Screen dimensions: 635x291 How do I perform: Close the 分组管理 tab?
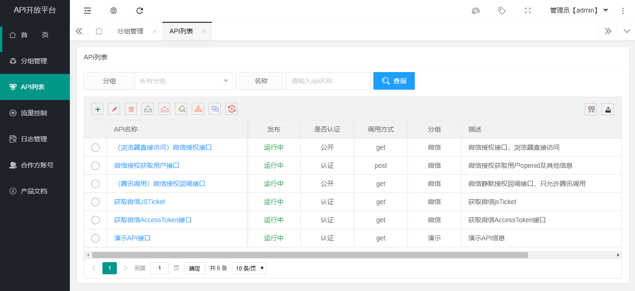click(155, 32)
